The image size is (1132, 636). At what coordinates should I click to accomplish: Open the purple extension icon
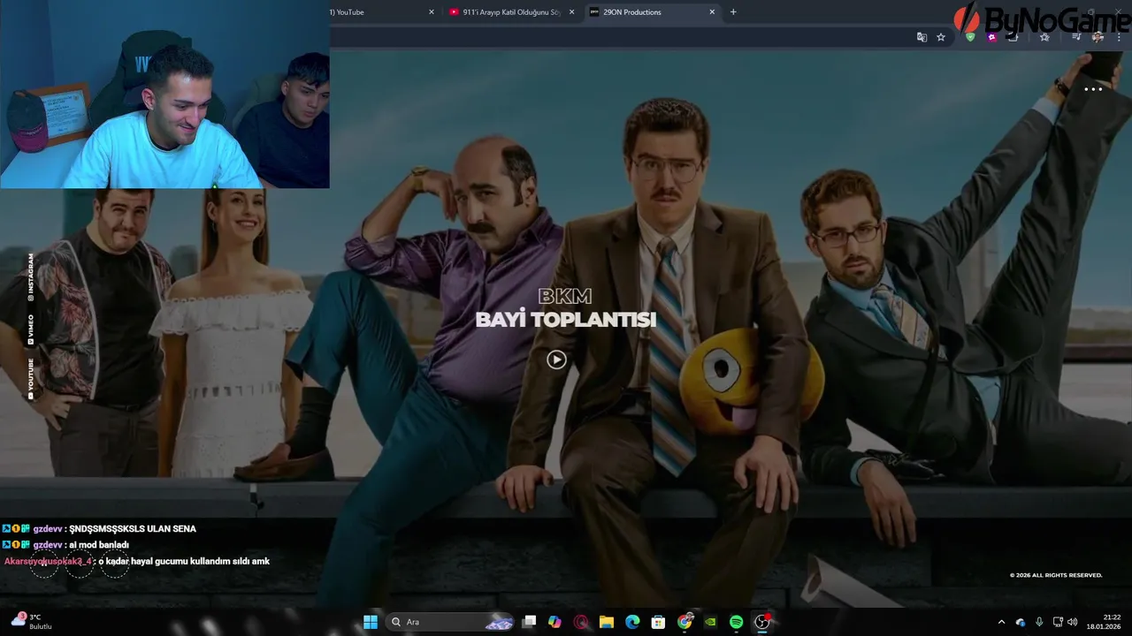(992, 37)
